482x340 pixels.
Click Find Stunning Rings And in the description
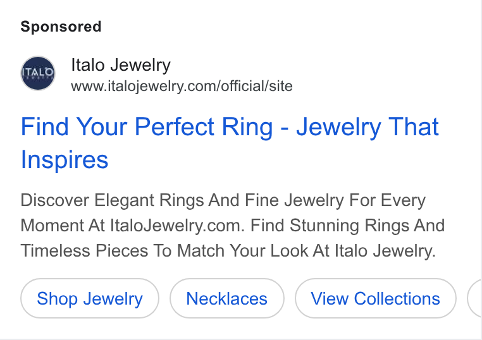pyautogui.click(x=348, y=226)
